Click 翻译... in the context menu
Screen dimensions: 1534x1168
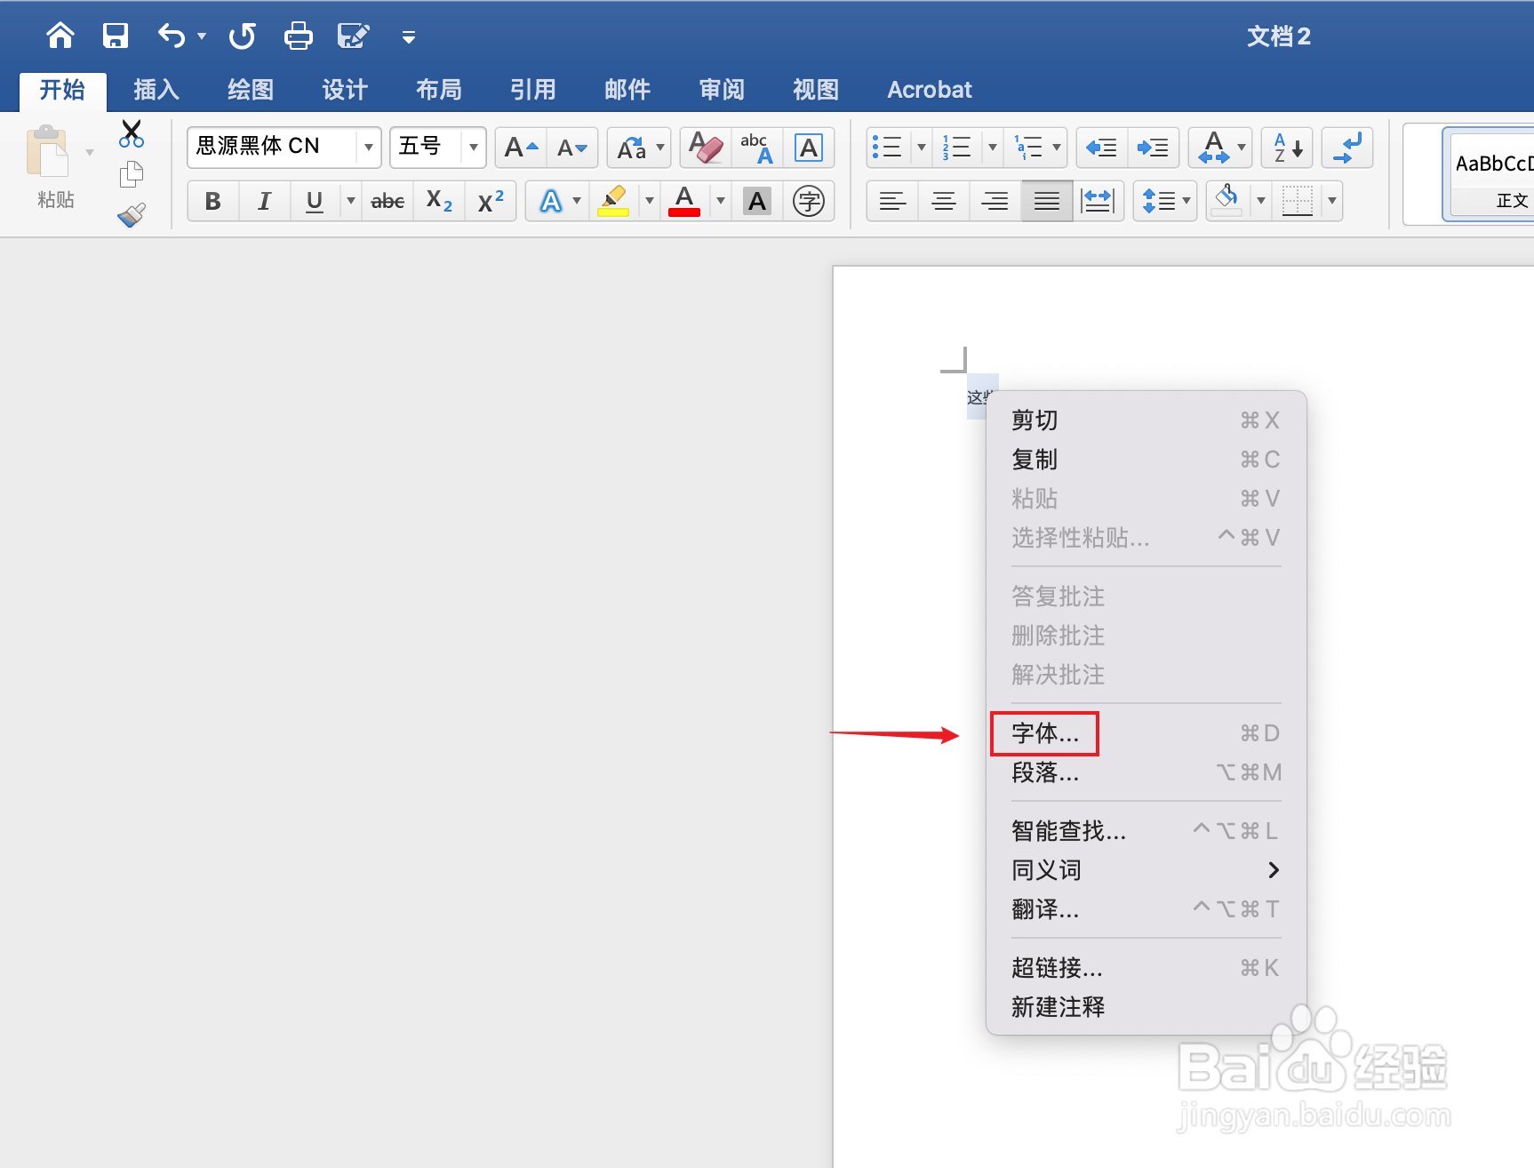[x=1147, y=909]
